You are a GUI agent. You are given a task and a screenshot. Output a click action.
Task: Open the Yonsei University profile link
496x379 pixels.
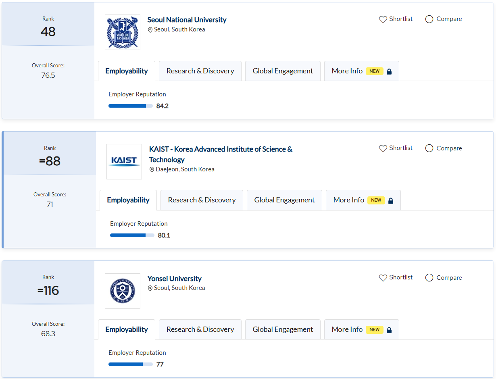pos(174,279)
